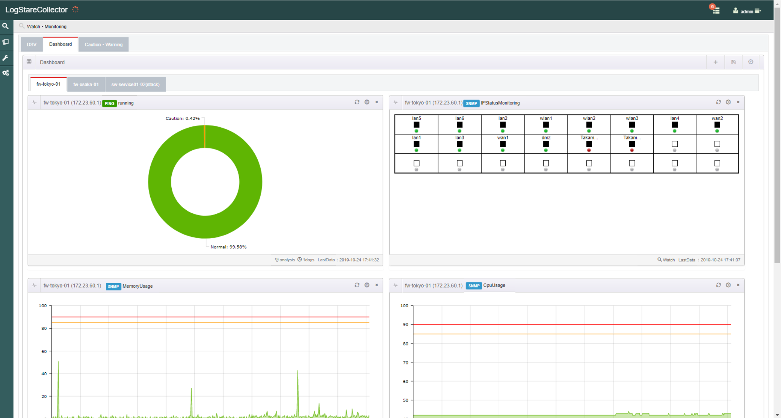This screenshot has height=420, width=781.
Task: Click the Watch · Monitoring breadcrumb
Action: tap(47, 27)
